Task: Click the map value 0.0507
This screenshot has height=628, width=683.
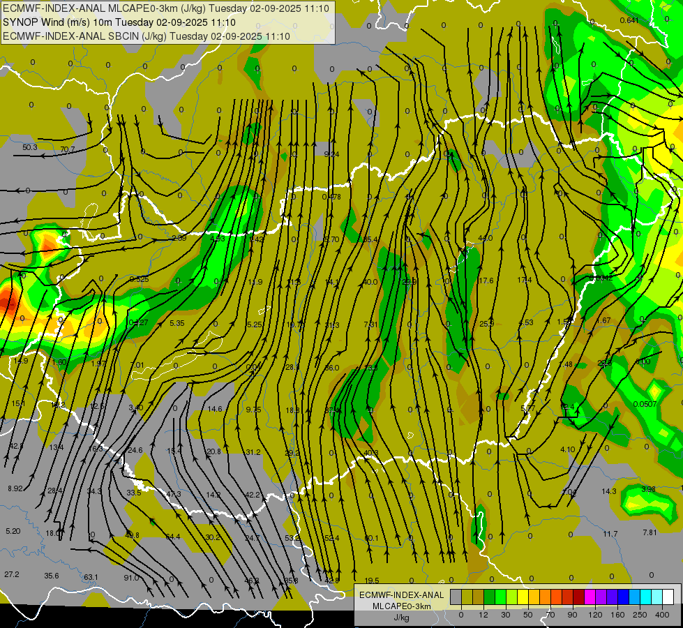Action: click(x=645, y=405)
